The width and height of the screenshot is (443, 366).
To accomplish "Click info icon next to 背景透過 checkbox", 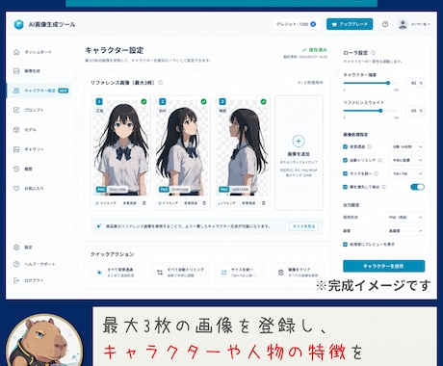I will (x=369, y=146).
